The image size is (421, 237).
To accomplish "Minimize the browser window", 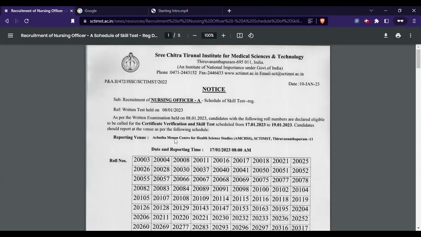I will coord(385,11).
